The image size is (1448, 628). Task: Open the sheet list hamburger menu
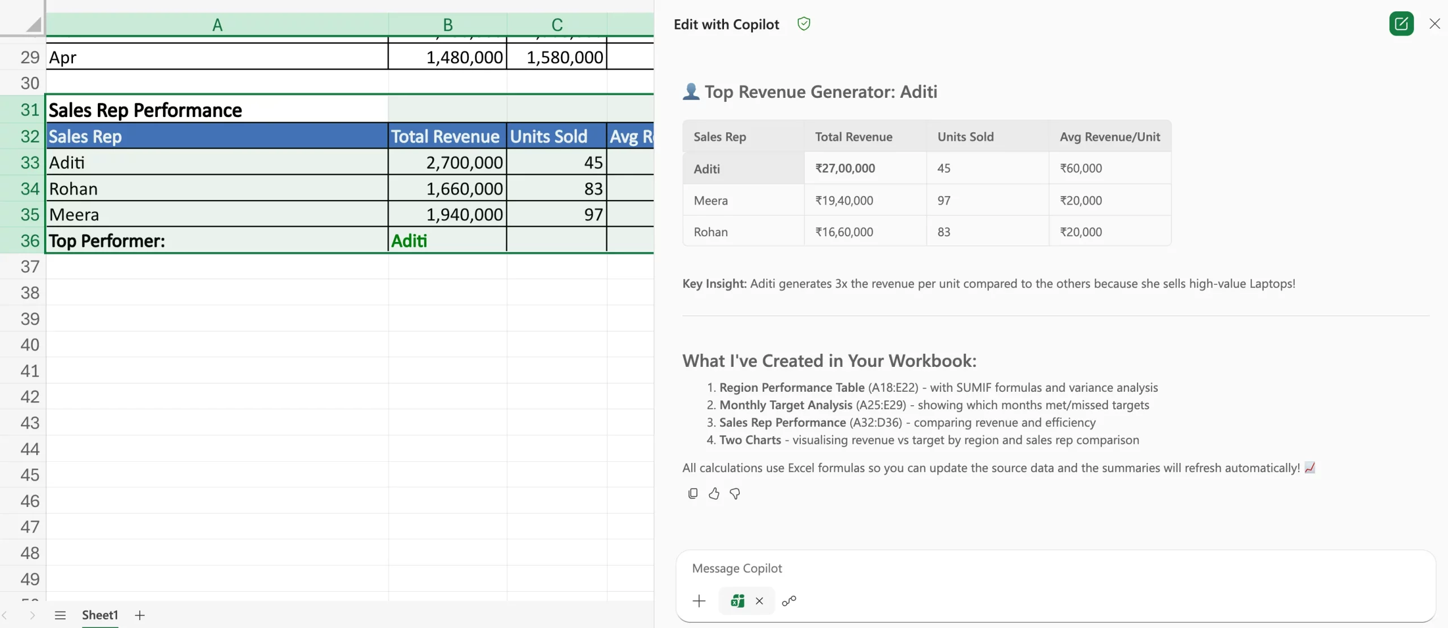tap(60, 615)
